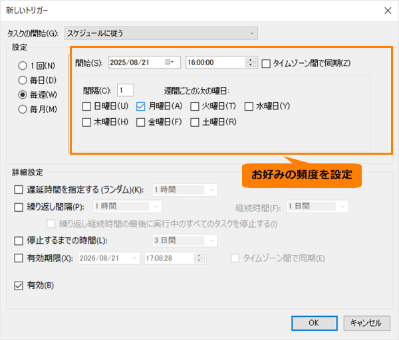Open the start date calendar picker icon

[x=169, y=62]
